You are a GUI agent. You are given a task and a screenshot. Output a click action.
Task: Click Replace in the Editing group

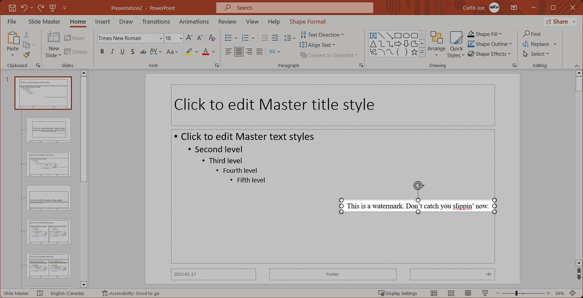(x=539, y=44)
